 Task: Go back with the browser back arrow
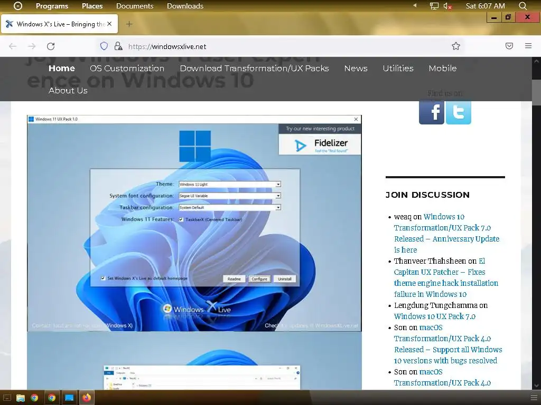click(13, 46)
